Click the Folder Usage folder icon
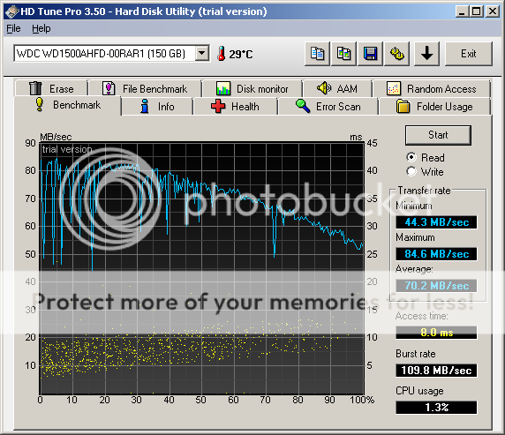Viewport: 505px width, 435px height. pyautogui.click(x=403, y=106)
